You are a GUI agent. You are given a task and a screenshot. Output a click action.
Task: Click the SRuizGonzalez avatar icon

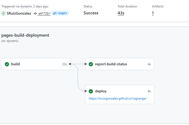[x=3, y=13]
